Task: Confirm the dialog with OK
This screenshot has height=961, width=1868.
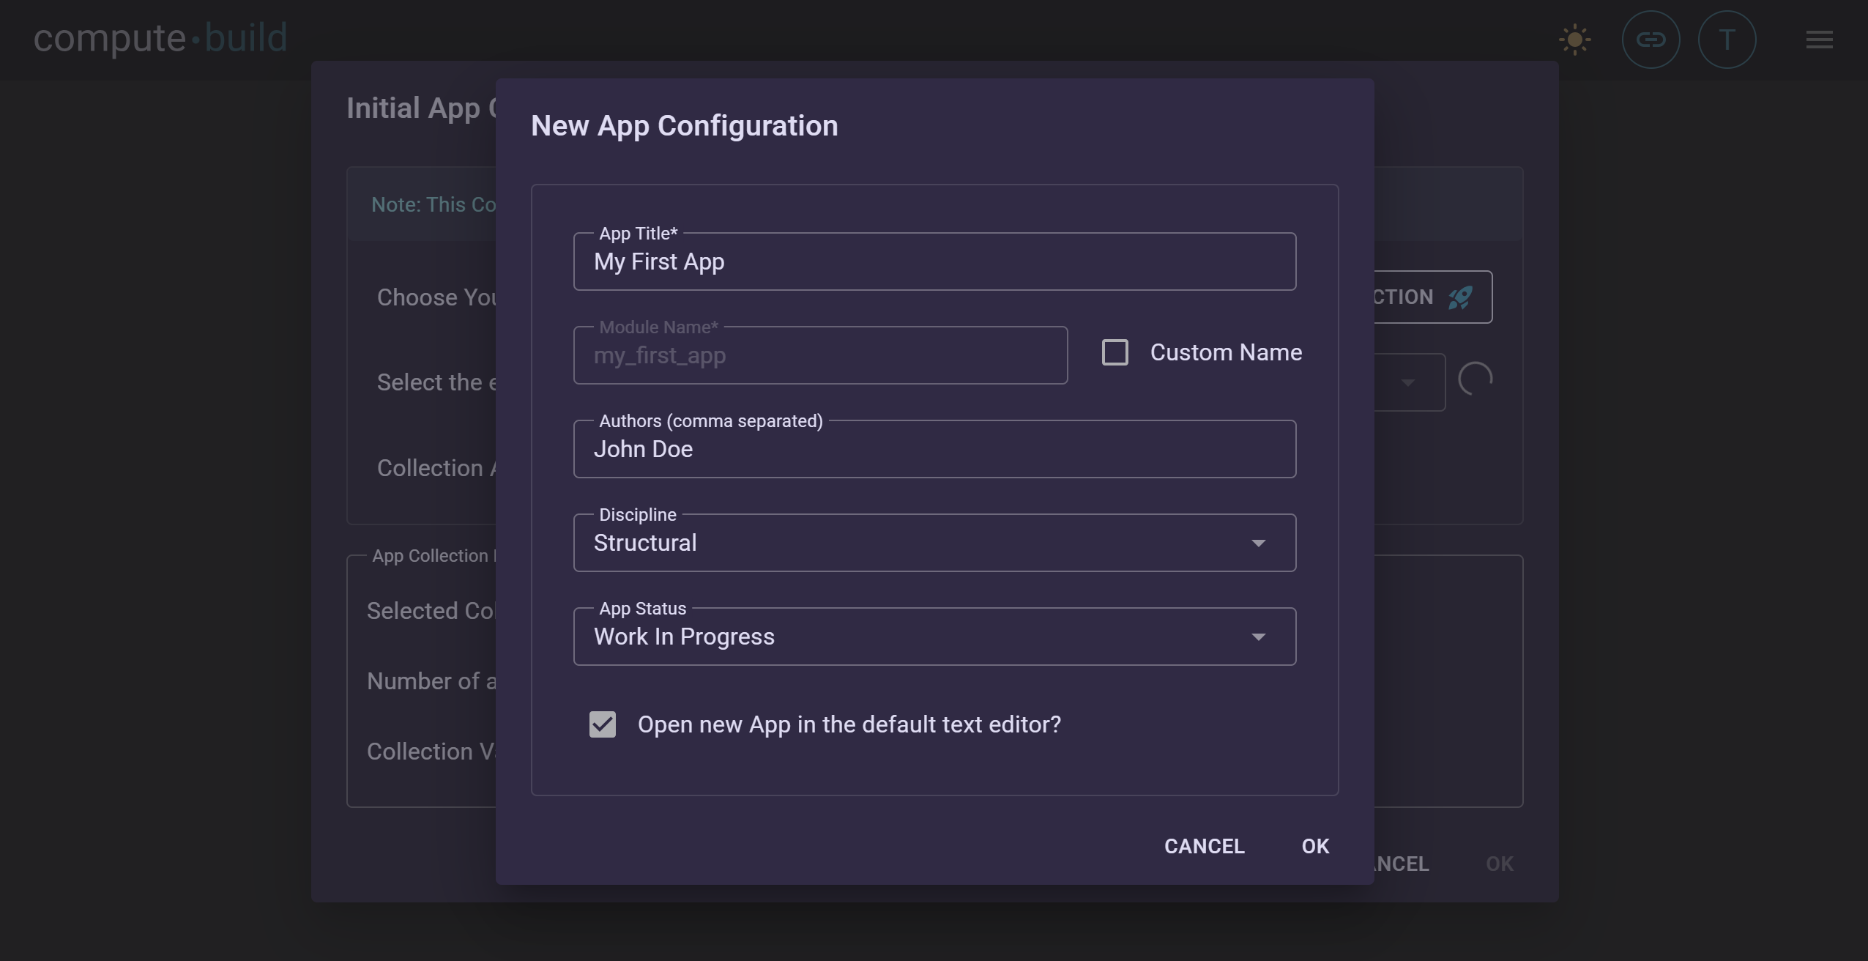Action: point(1314,846)
